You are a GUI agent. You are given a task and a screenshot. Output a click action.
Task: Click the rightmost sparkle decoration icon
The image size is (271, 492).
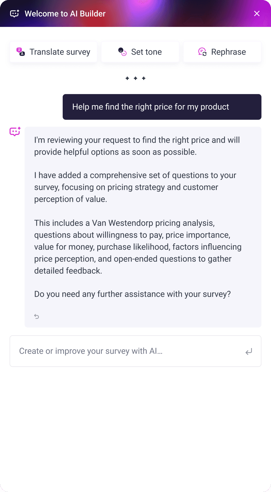pyautogui.click(x=144, y=78)
